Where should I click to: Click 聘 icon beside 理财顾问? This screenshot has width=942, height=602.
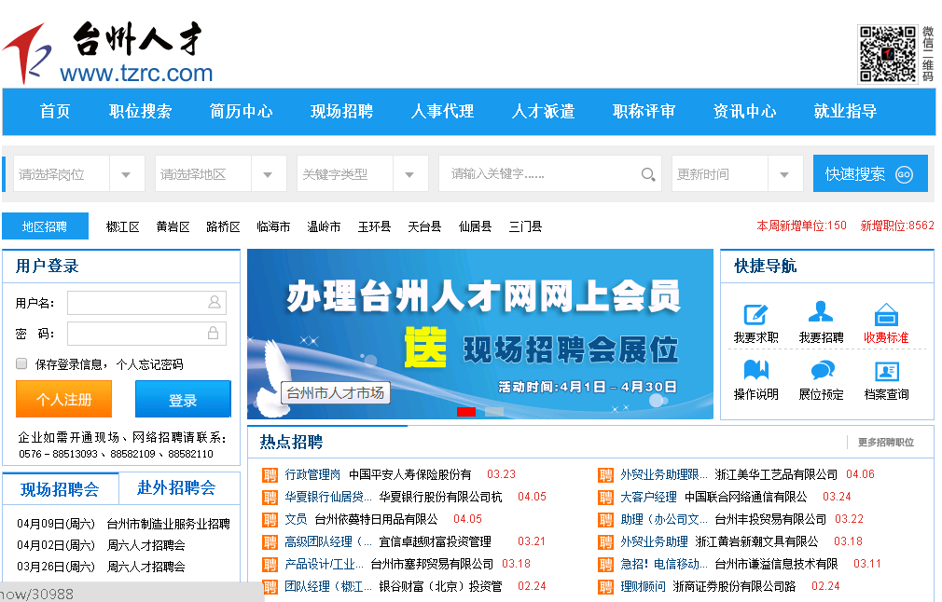click(605, 587)
